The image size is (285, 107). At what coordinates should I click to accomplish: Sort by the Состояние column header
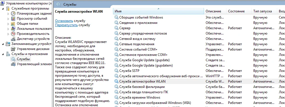[239, 11]
